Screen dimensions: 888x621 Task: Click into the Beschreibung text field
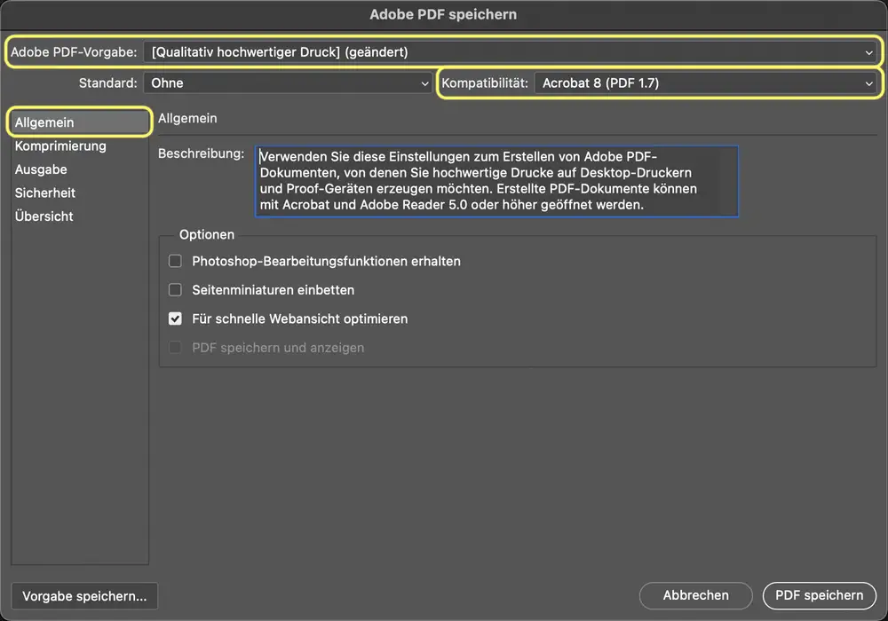tap(496, 181)
